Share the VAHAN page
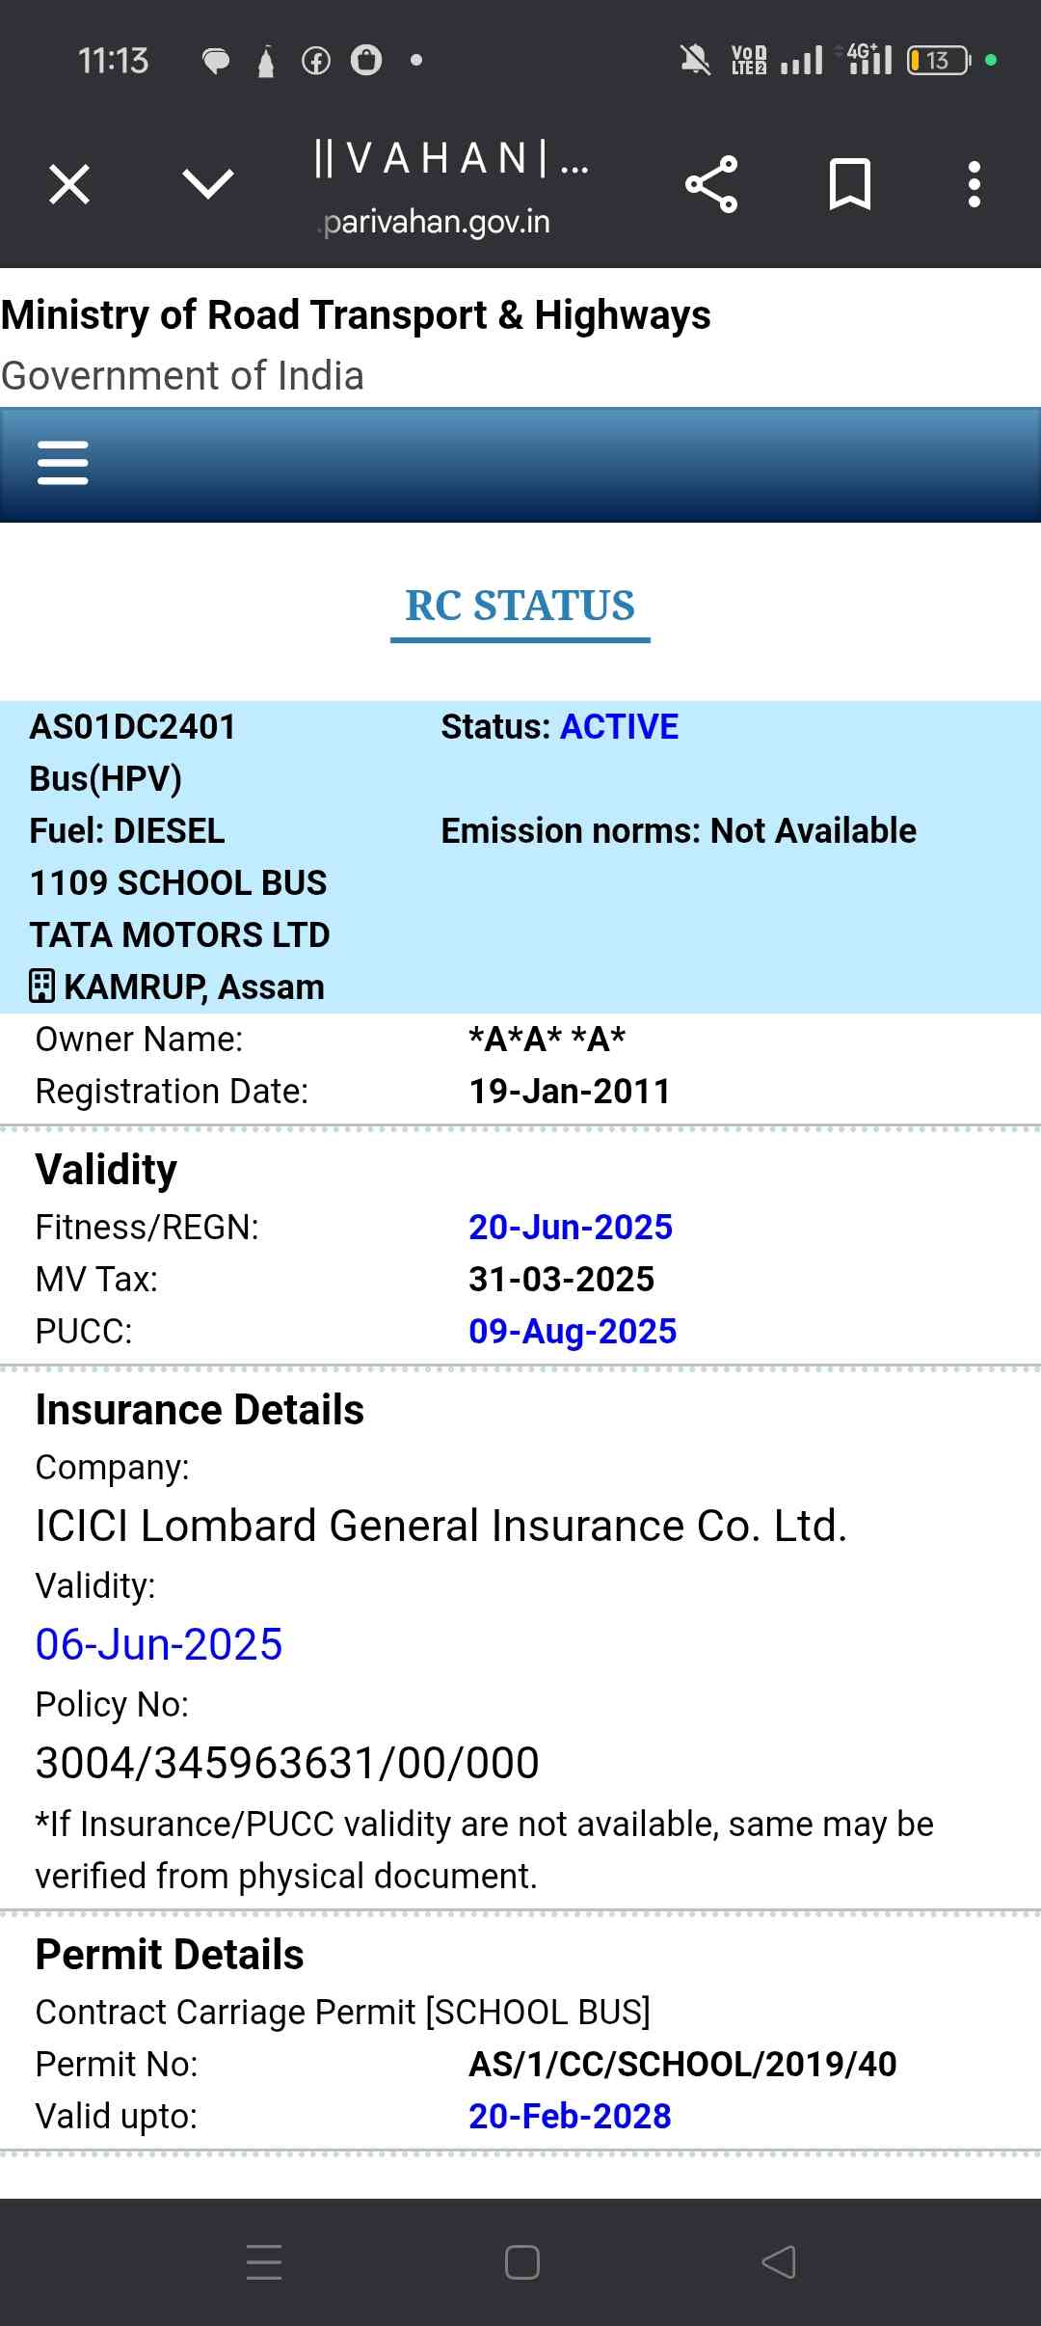The width and height of the screenshot is (1041, 2326). point(711,184)
